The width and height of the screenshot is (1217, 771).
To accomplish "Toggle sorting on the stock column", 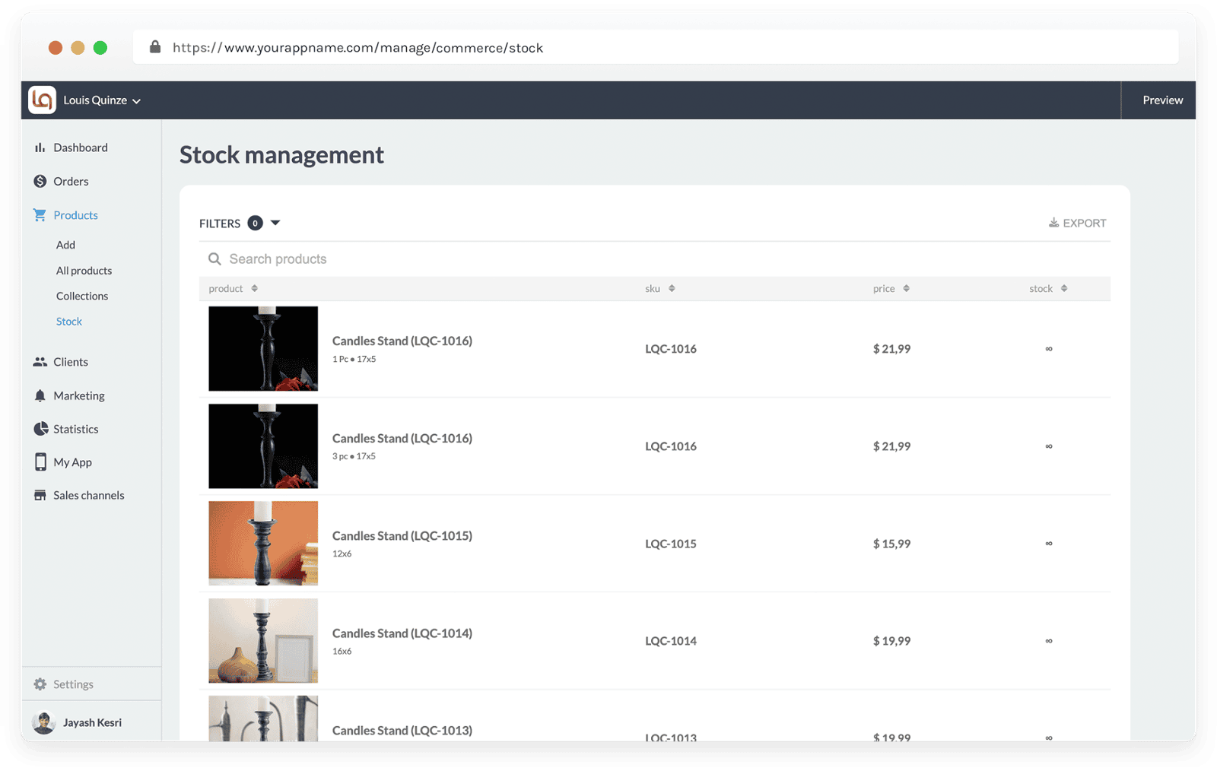I will pos(1064,288).
